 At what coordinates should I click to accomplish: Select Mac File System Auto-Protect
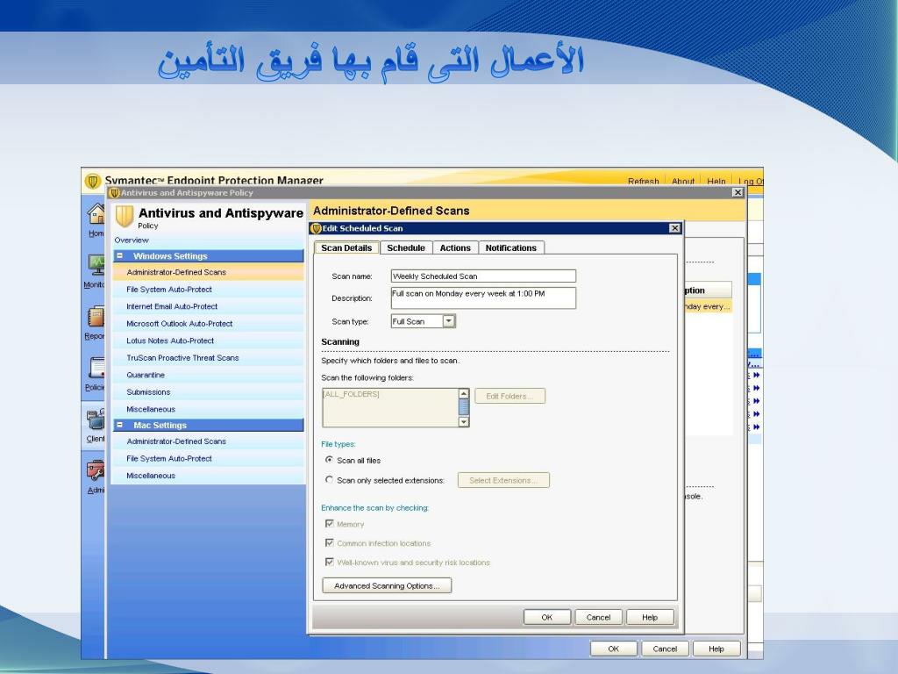(x=209, y=458)
